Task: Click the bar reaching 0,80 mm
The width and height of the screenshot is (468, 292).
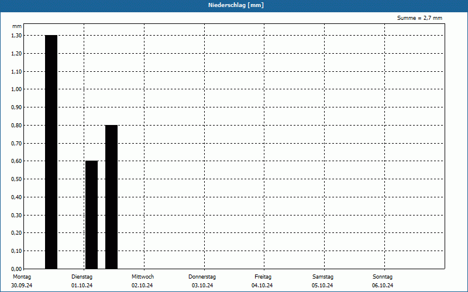Action: [111, 197]
